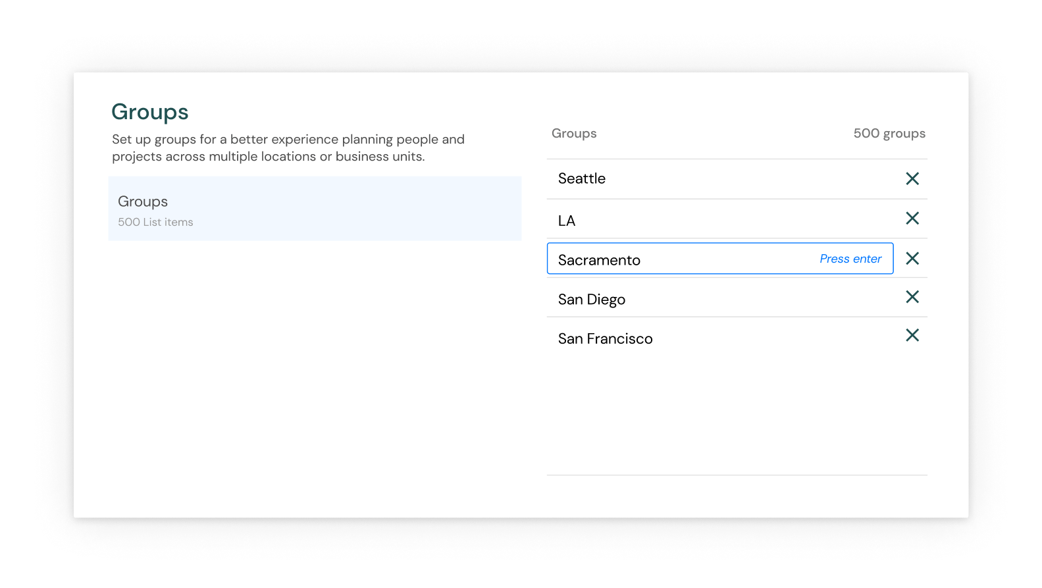Remove the LA group
Screen dimensions: 1042x588
coord(912,218)
